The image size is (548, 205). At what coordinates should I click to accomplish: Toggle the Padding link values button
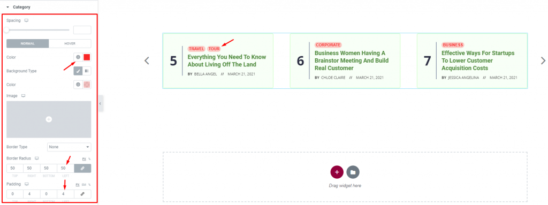coord(82,194)
